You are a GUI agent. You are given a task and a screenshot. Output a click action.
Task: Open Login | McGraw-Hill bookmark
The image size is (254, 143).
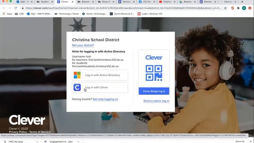pyautogui.click(x=150, y=14)
